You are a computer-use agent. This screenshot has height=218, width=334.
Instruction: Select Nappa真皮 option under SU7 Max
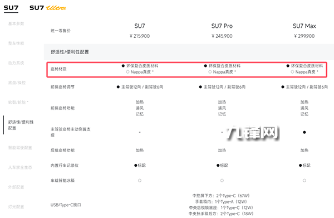pos(292,72)
